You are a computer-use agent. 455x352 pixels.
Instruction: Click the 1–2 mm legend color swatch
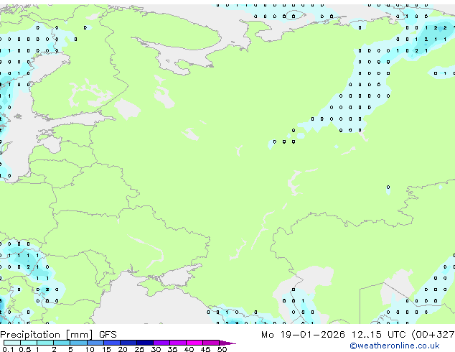[x=45, y=343]
